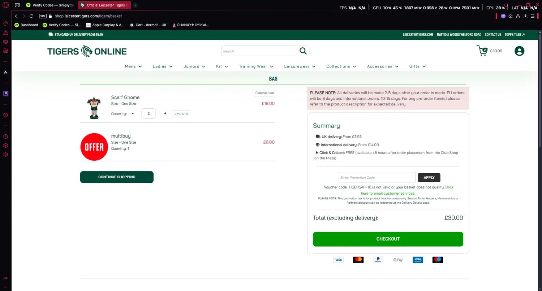Open the Opera GX main menu logo
542x291 pixels.
click(5, 5)
